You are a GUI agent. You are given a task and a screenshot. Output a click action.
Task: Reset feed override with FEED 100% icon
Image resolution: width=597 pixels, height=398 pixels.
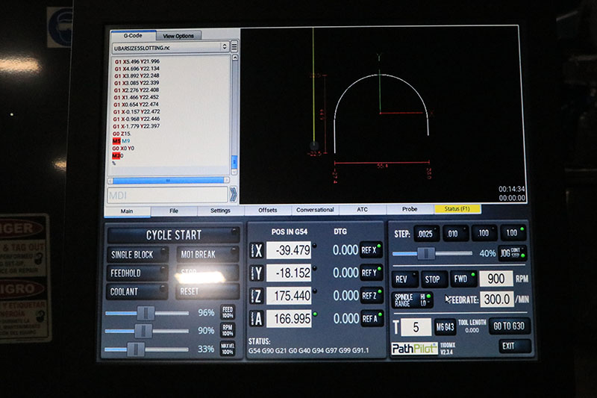(228, 312)
